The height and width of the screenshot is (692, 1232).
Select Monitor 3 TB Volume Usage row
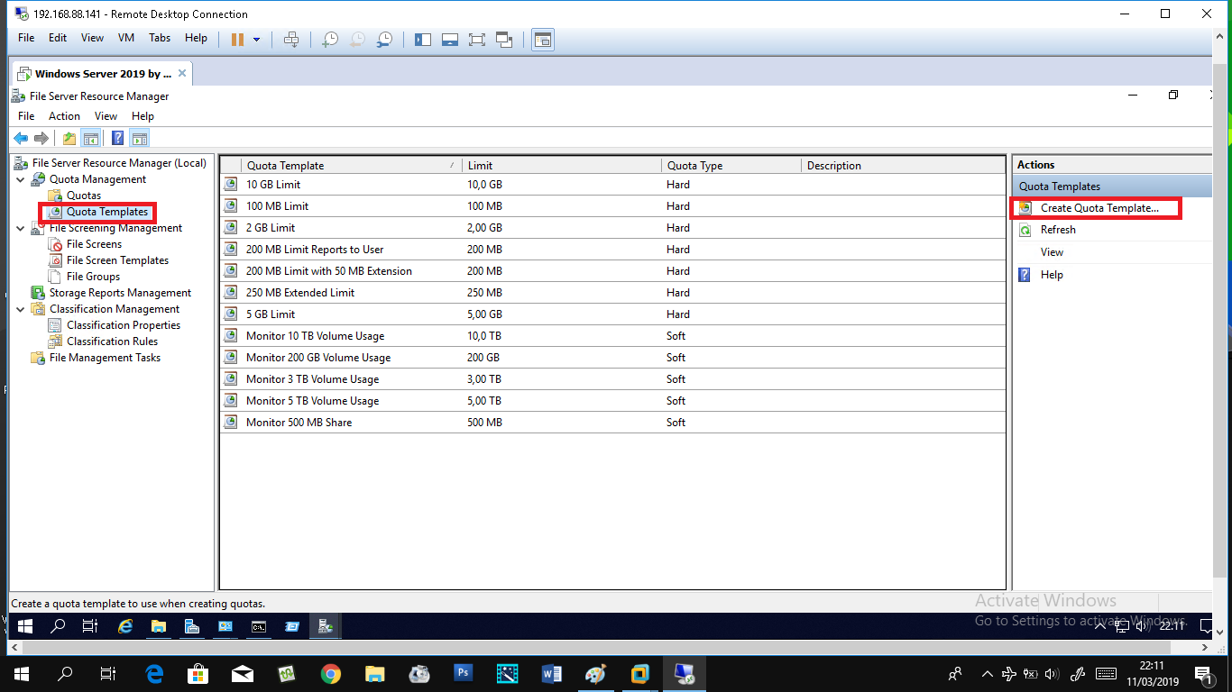click(x=612, y=379)
